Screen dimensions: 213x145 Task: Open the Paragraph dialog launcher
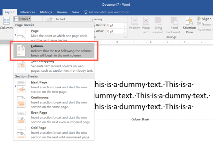pyautogui.click(x=125, y=37)
